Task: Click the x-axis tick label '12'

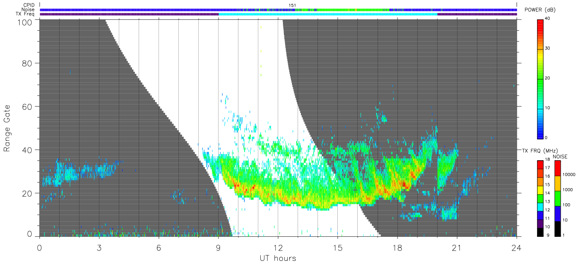Action: tap(278, 247)
